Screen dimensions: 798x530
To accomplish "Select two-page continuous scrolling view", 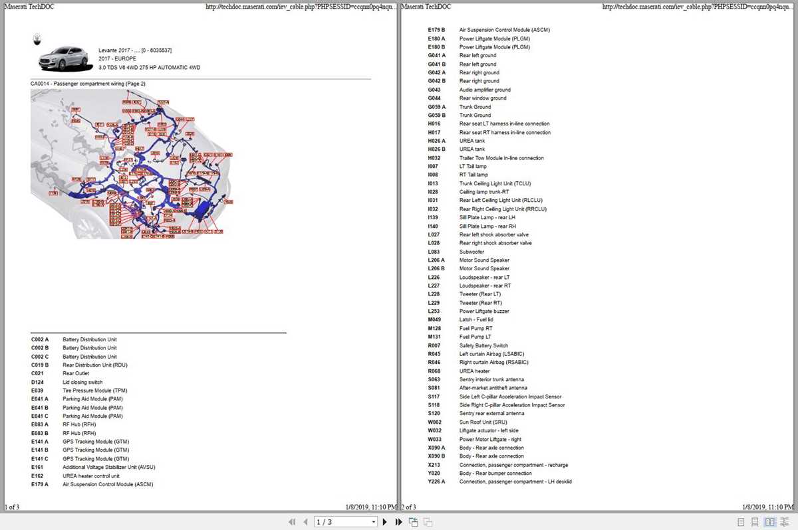I will tap(785, 522).
